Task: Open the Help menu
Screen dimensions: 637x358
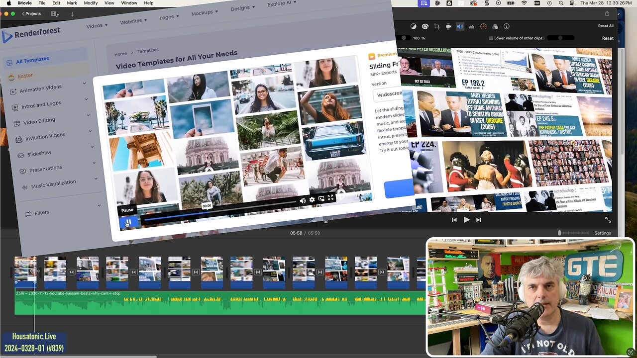Action: point(149,3)
